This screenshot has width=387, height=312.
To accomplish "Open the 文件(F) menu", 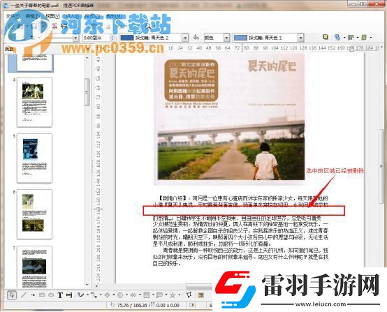I will coord(13,16).
